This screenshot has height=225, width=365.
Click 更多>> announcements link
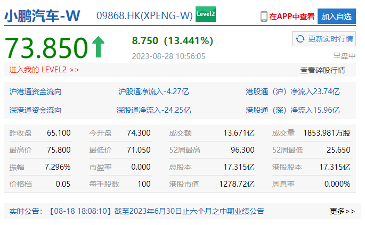[342, 211]
